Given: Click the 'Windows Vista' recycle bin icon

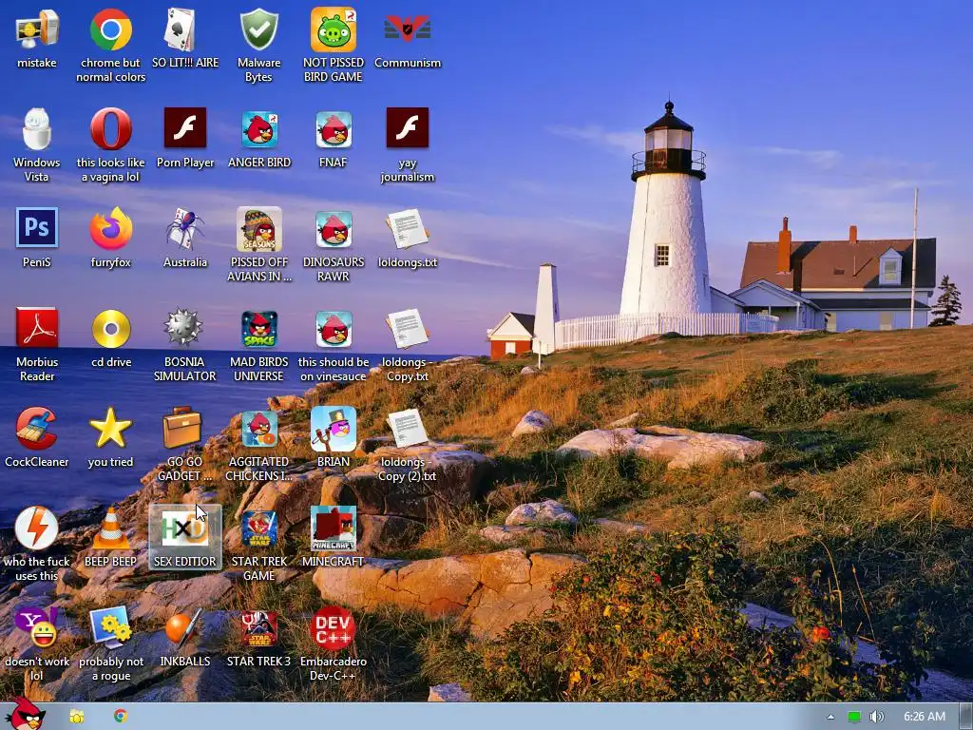Looking at the screenshot, I should (x=37, y=129).
